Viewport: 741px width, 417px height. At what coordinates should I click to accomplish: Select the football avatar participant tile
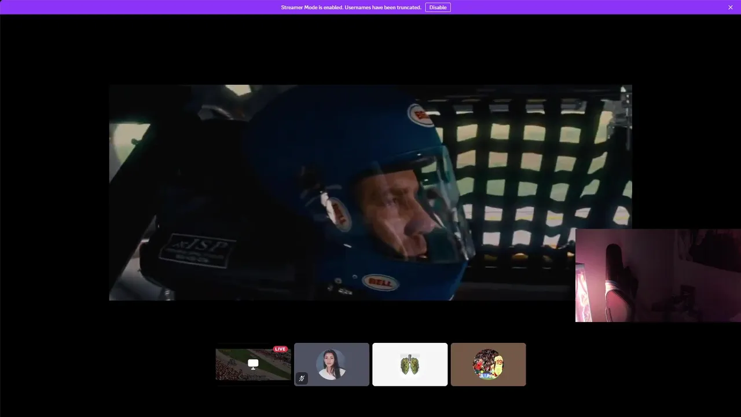pyautogui.click(x=488, y=364)
